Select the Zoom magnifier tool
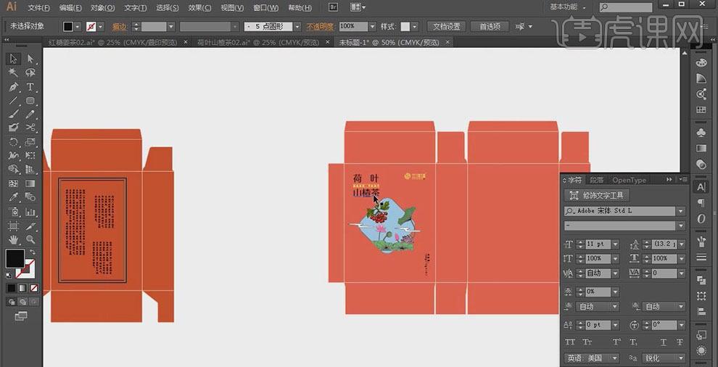Viewport: 718px width, 367px height. tap(30, 239)
